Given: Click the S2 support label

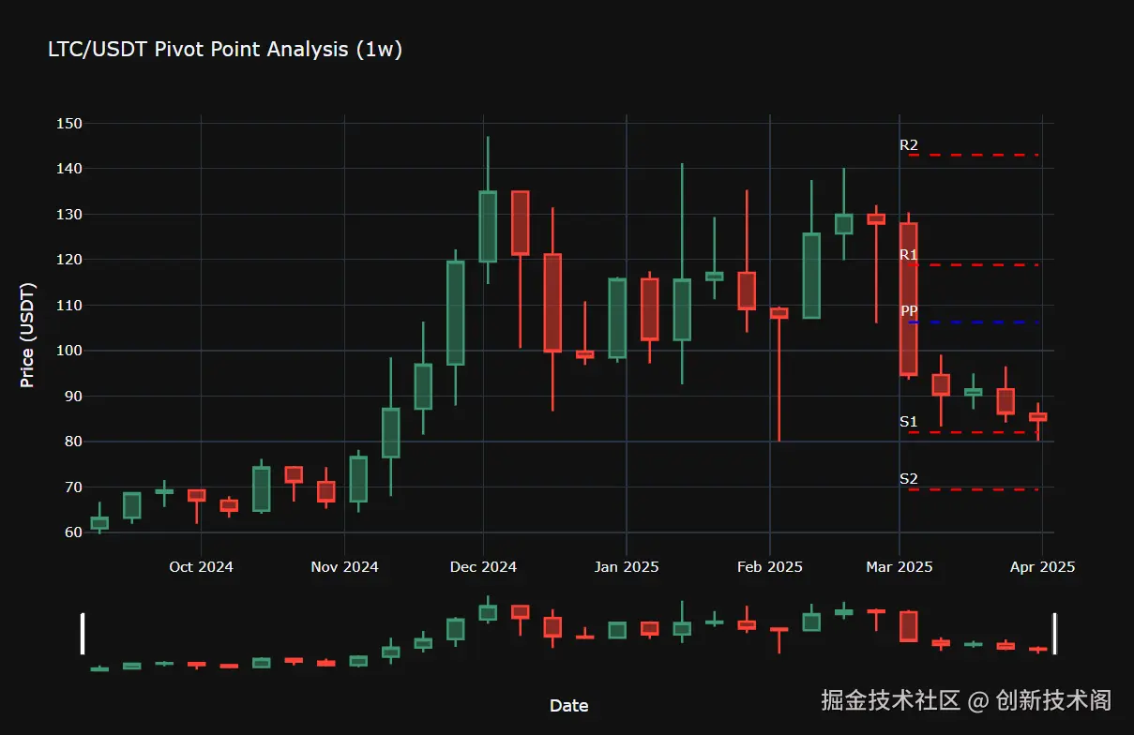Looking at the screenshot, I should 909,479.
